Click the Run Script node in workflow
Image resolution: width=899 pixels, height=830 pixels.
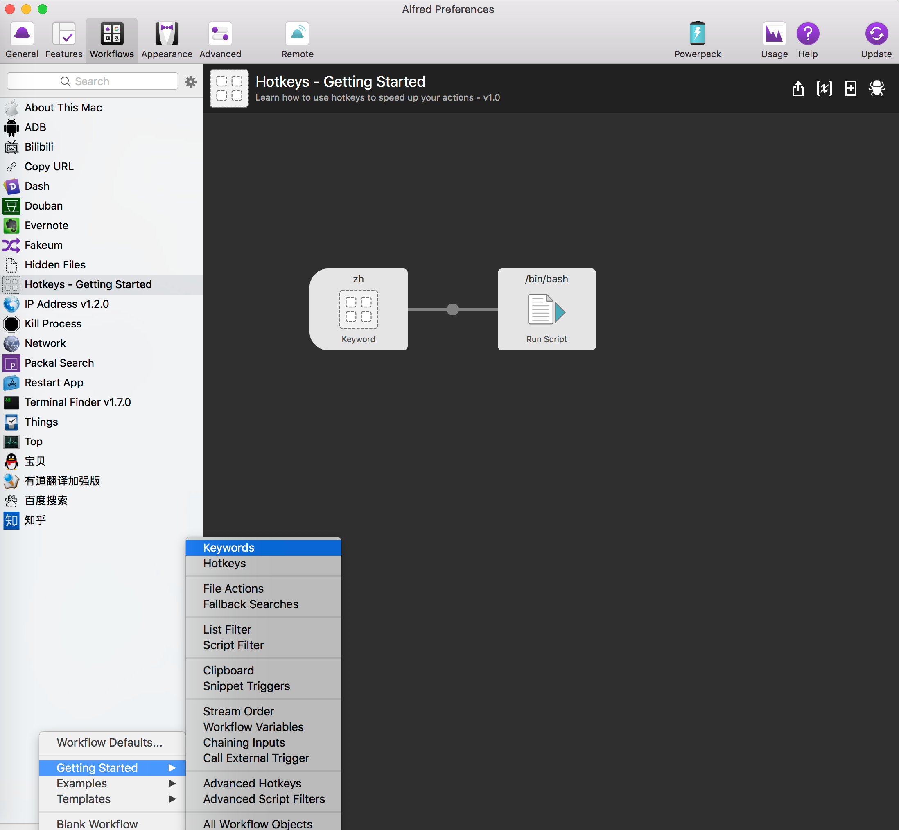point(546,309)
